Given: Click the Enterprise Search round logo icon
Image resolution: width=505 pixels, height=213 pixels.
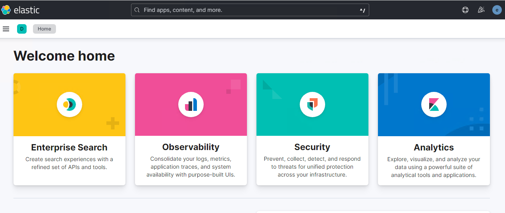Looking at the screenshot, I should [69, 105].
